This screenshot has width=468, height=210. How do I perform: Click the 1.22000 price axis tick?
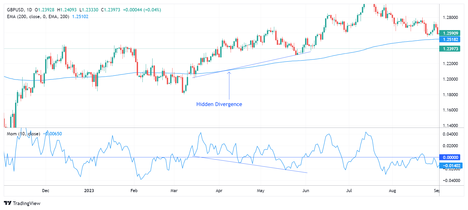(x=450, y=64)
